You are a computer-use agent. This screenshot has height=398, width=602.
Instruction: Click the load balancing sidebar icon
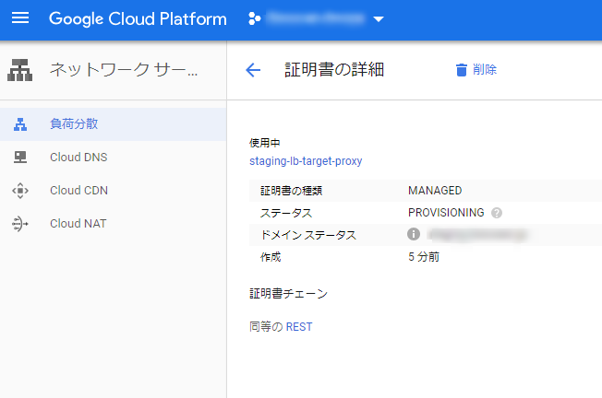[20, 124]
